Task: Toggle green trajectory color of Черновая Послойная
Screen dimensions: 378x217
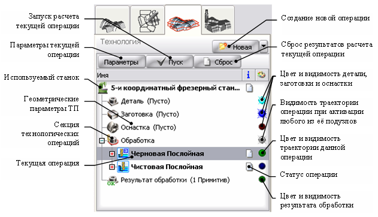Action: [262, 153]
